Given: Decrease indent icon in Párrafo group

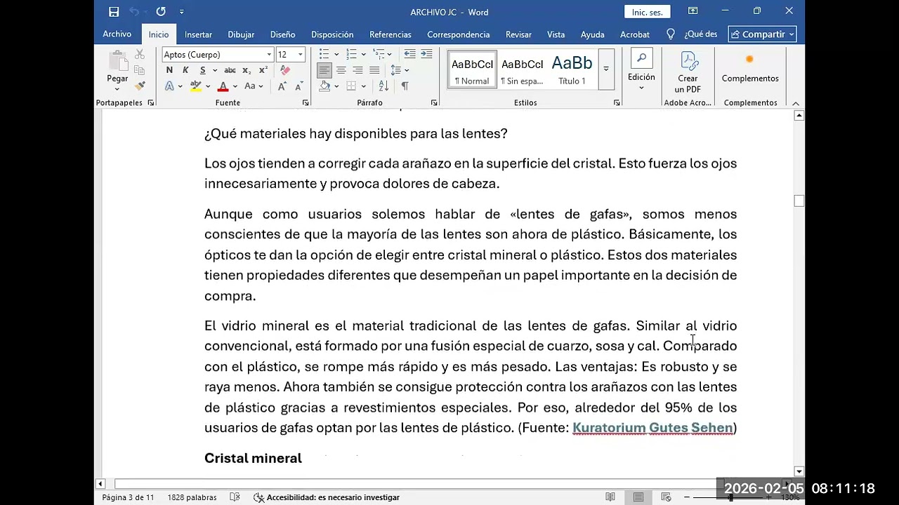Looking at the screenshot, I should tap(410, 54).
